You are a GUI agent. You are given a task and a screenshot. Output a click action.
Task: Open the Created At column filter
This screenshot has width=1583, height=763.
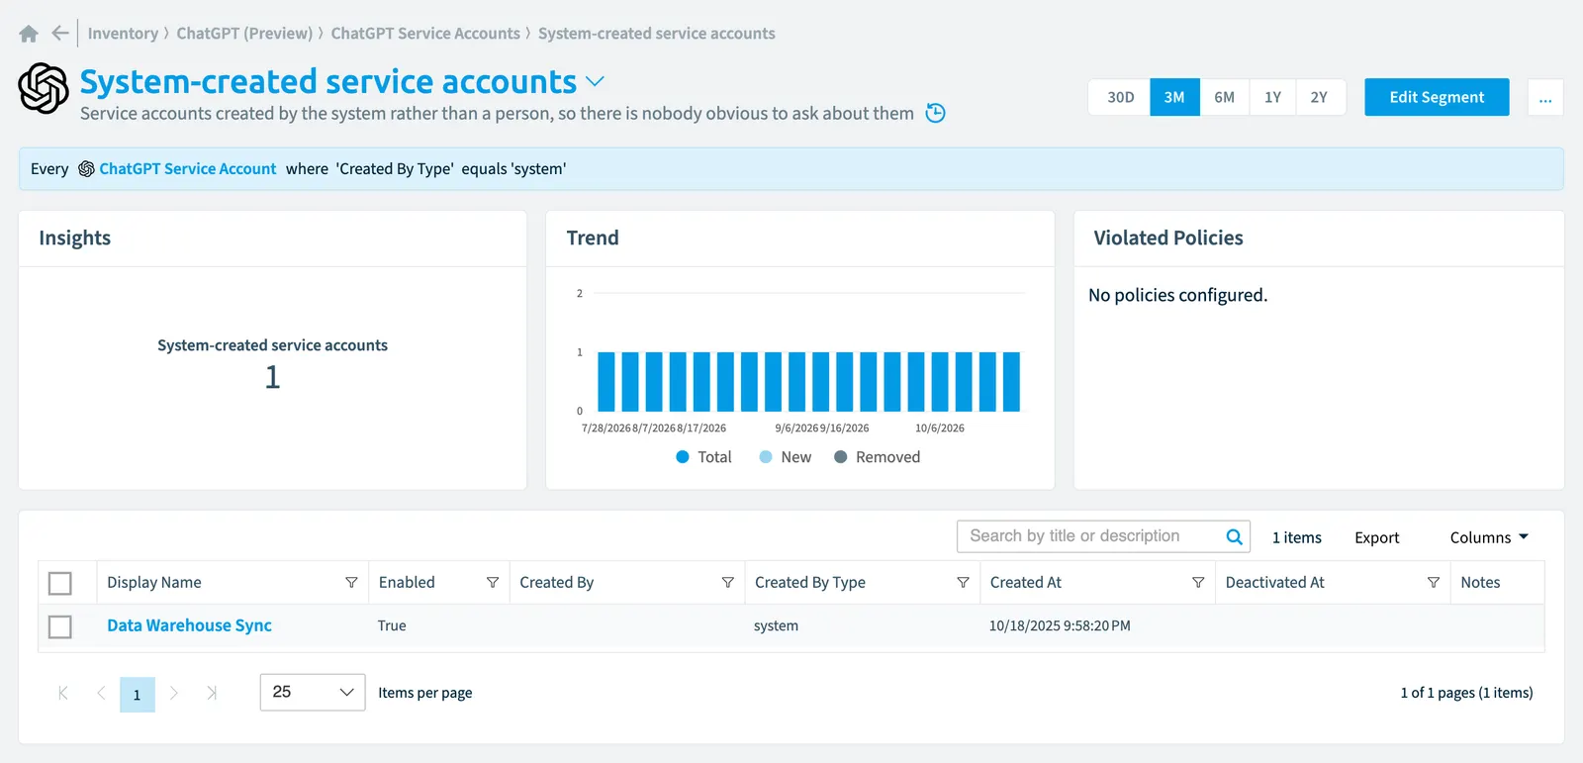pyautogui.click(x=1198, y=582)
